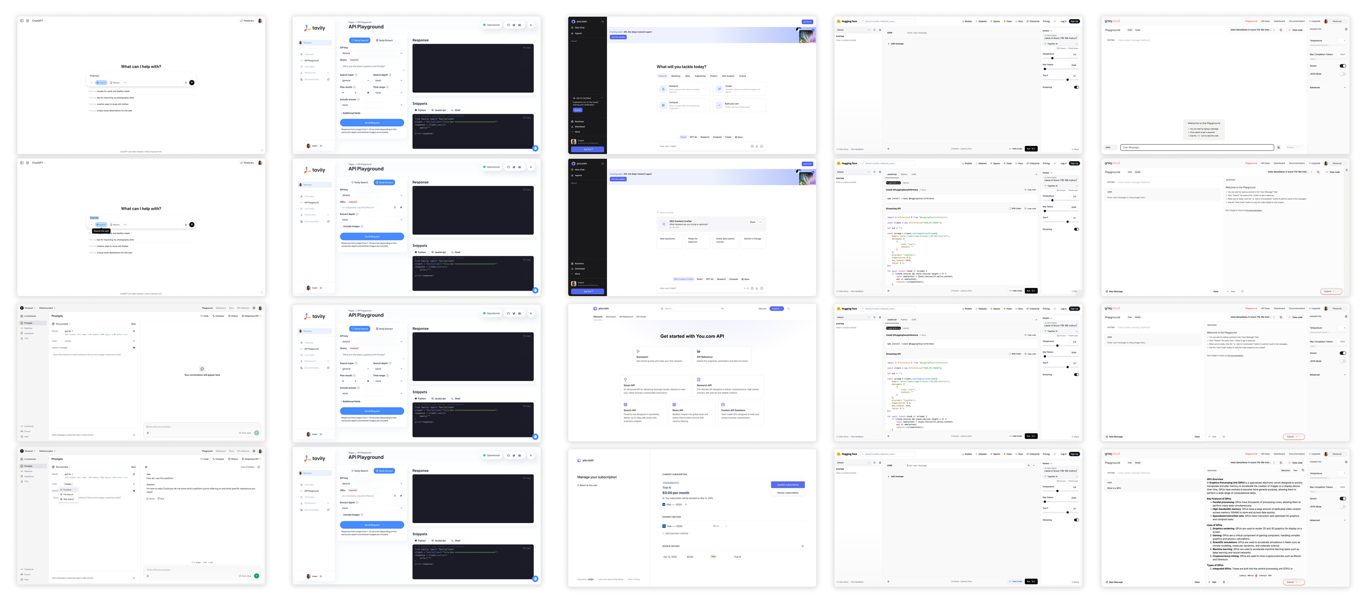1362x603 pixels.
Task: Follow the Return to You.com link
Action: 587,485
